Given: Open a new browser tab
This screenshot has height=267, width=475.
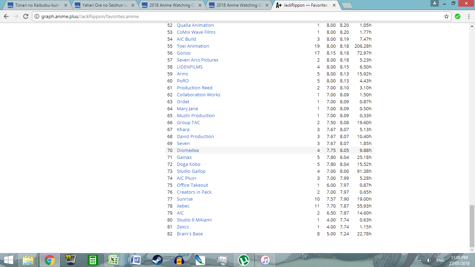Looking at the screenshot, I should 347,5.
